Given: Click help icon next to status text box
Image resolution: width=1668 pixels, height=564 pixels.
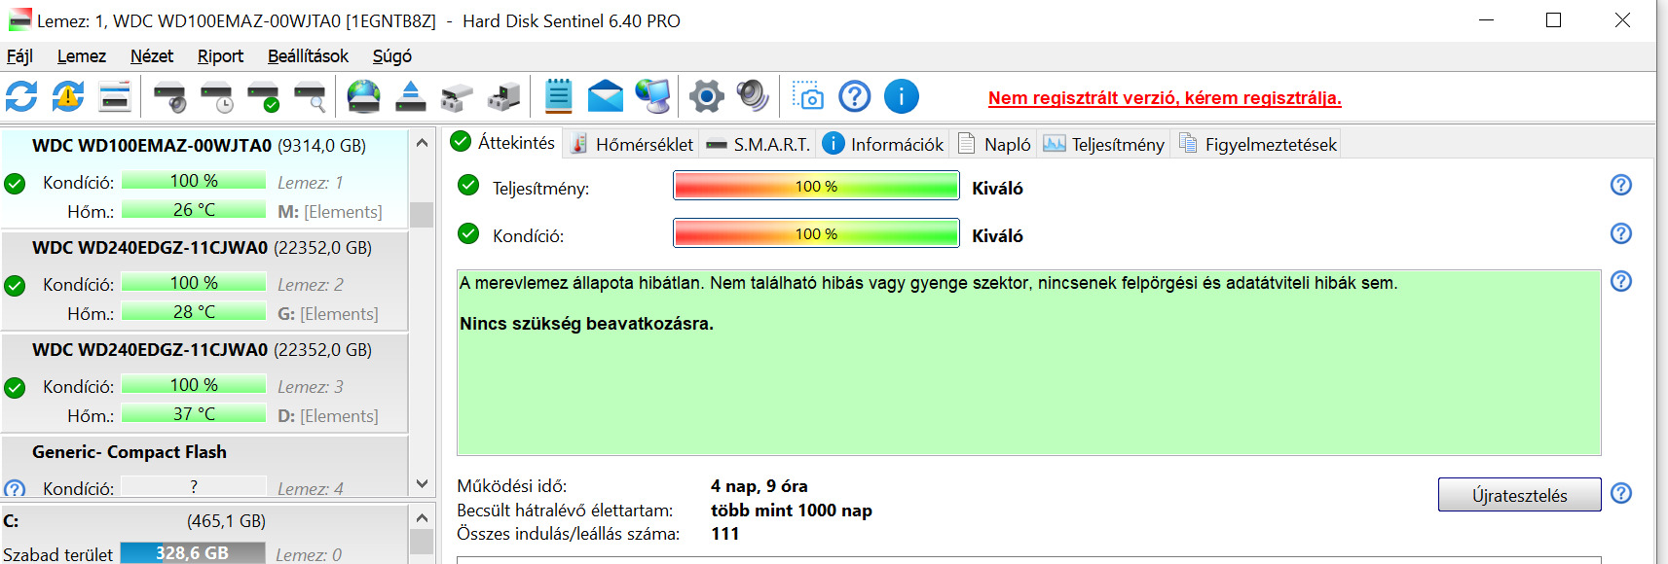Looking at the screenshot, I should tap(1621, 281).
